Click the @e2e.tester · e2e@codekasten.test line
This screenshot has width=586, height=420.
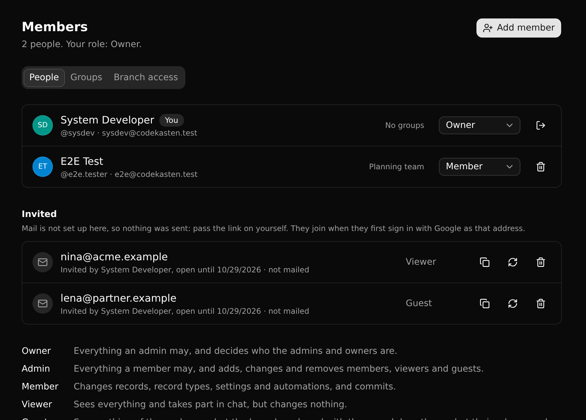point(129,174)
